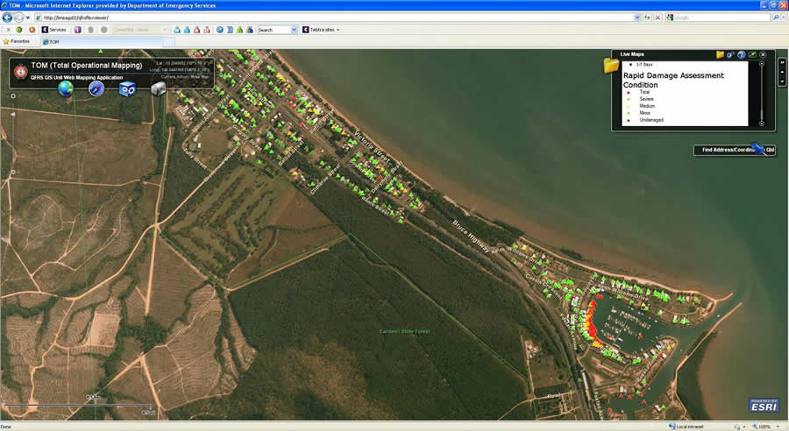789x431 pixels.
Task: Click the Rapid Damage Assessment Condition heading
Action: 673,80
